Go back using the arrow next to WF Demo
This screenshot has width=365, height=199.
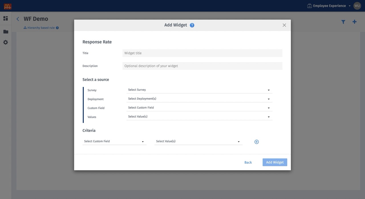click(18, 19)
